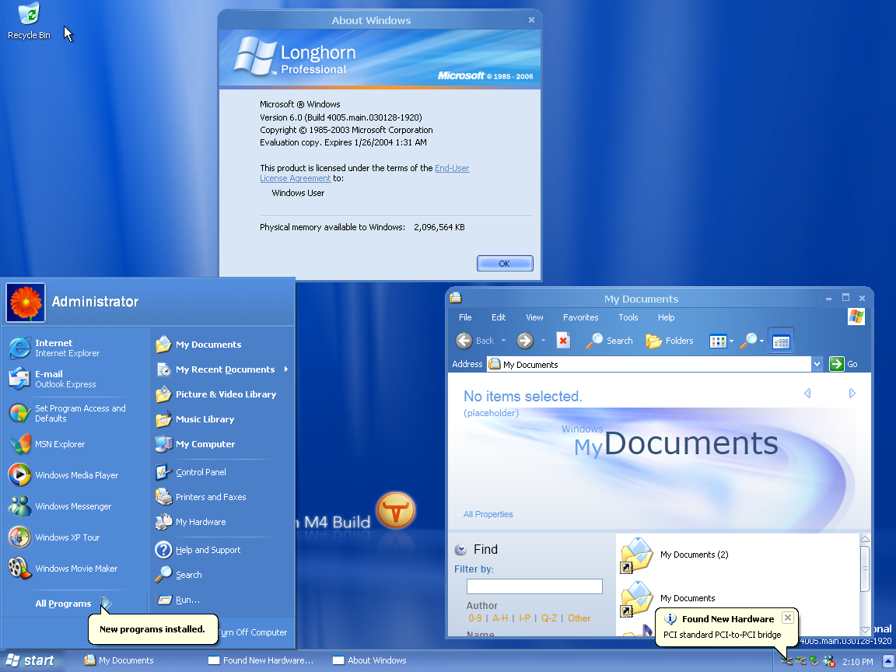Viewport: 896px width, 672px height.
Task: Dismiss the Found New Hardware balloon
Action: coord(787,618)
